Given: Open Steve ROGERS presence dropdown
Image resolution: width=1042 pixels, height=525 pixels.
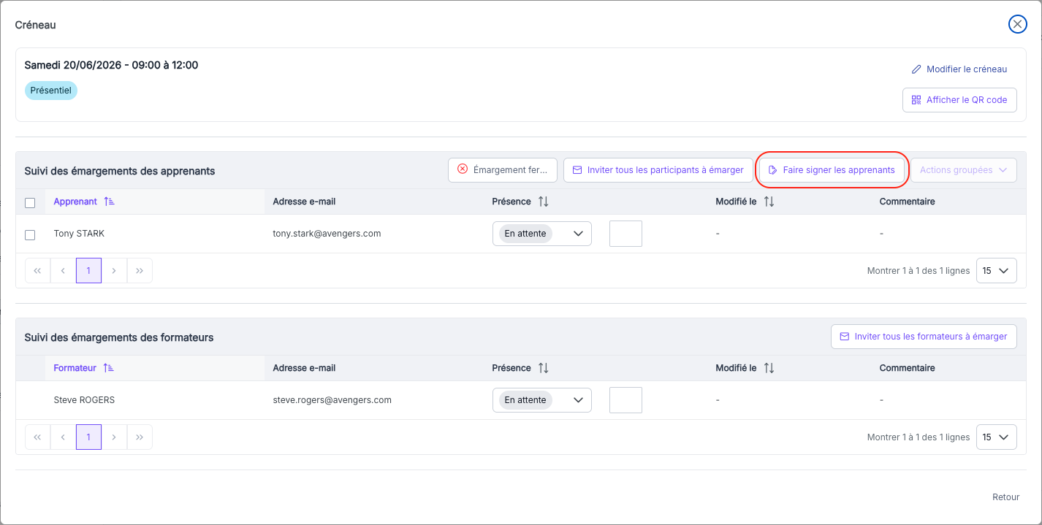Looking at the screenshot, I should 542,400.
